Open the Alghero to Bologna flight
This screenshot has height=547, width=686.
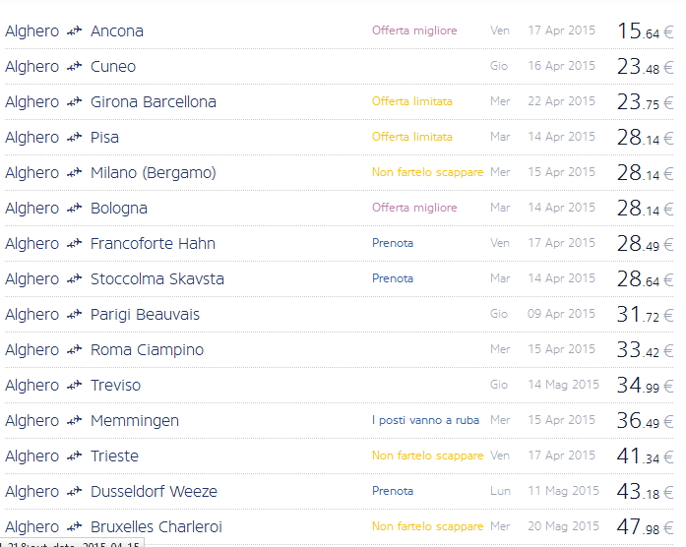(x=119, y=209)
